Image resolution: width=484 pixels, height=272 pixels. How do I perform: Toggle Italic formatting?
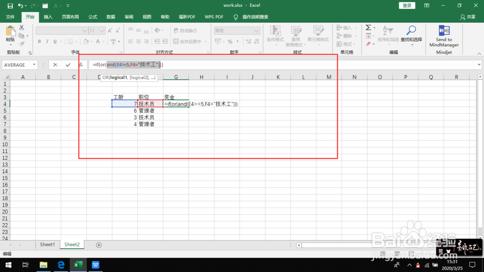point(47,41)
